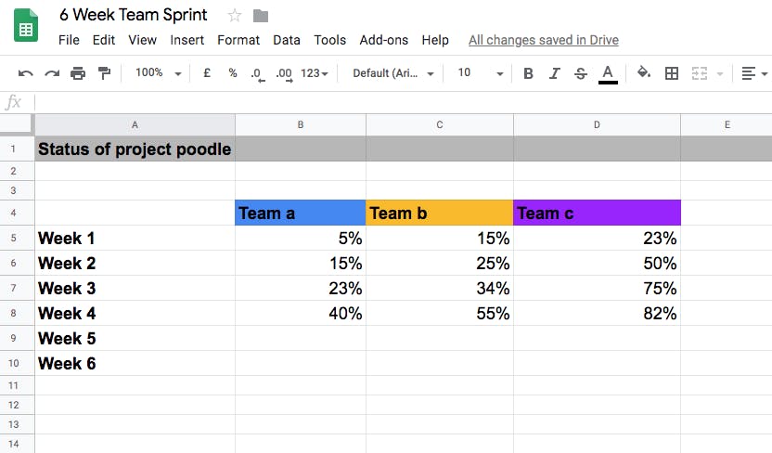Open the Format menu
Viewport: 772px width, 453px height.
238,40
